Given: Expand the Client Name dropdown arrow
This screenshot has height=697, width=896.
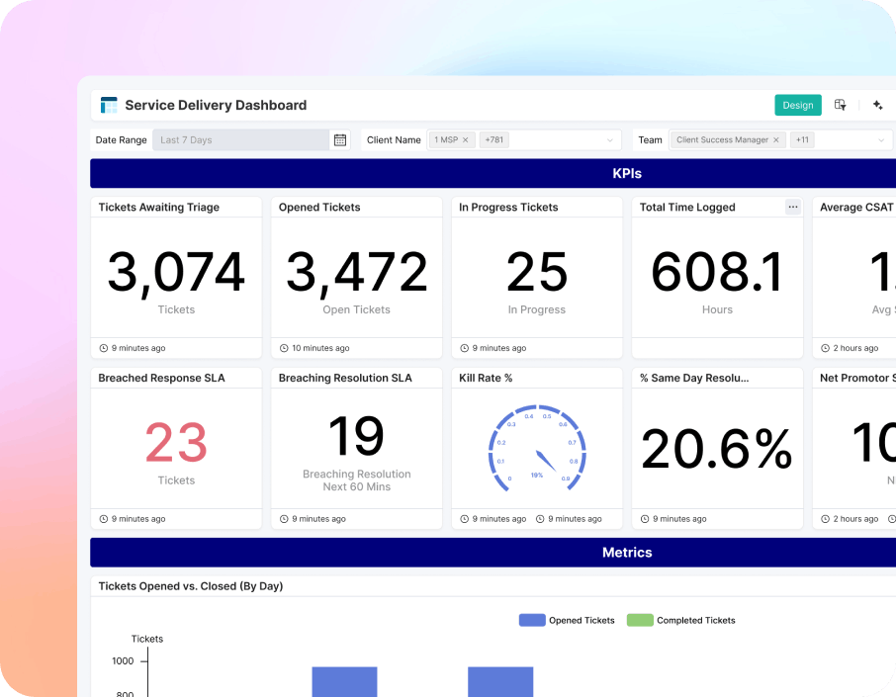Looking at the screenshot, I should coord(610,140).
